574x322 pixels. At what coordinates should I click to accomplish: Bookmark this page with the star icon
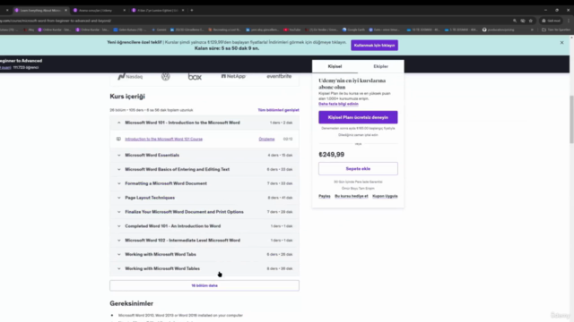(x=531, y=21)
